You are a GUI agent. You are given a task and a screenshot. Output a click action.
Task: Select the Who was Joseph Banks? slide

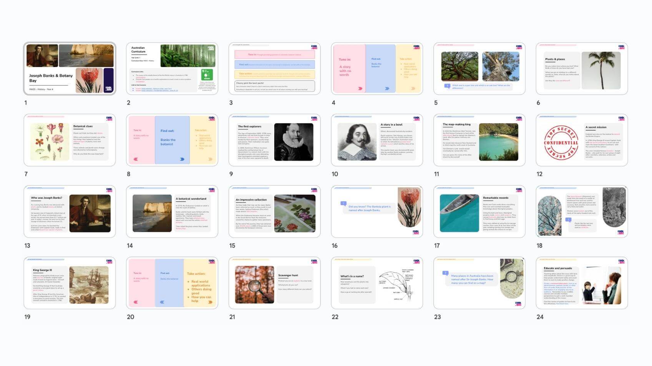click(70, 212)
